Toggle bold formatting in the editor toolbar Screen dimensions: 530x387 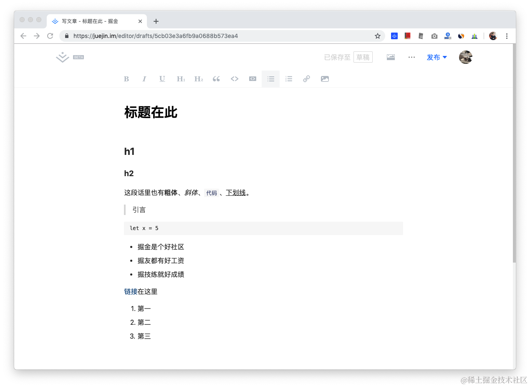pyautogui.click(x=126, y=78)
